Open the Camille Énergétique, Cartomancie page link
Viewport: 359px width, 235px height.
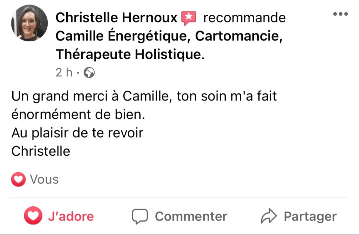tap(169, 36)
